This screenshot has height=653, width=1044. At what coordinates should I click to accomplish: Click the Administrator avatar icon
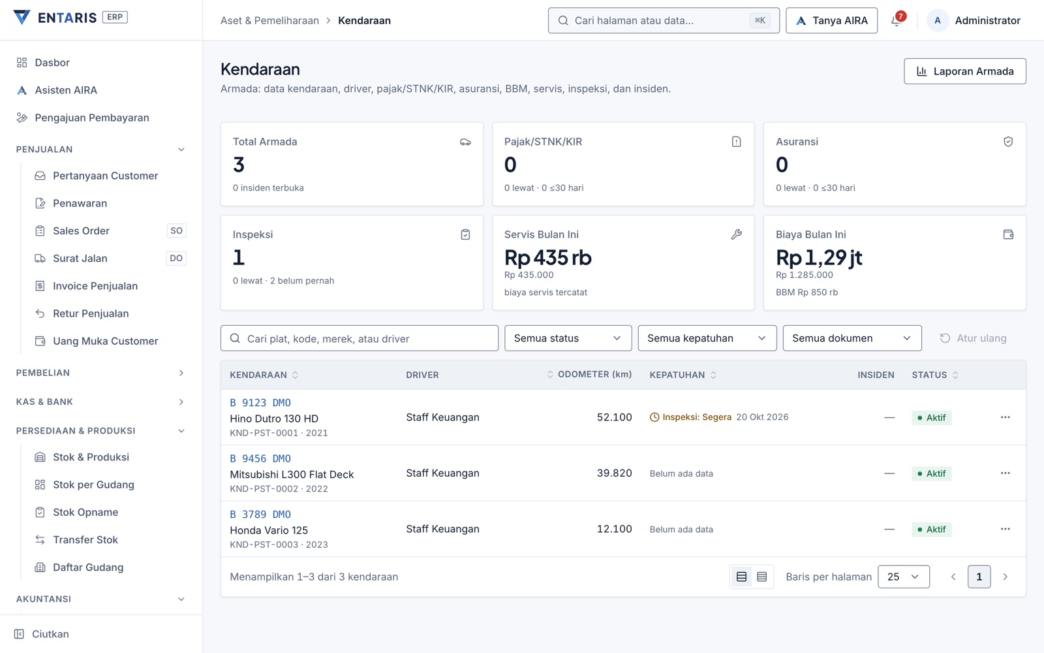pyautogui.click(x=938, y=20)
